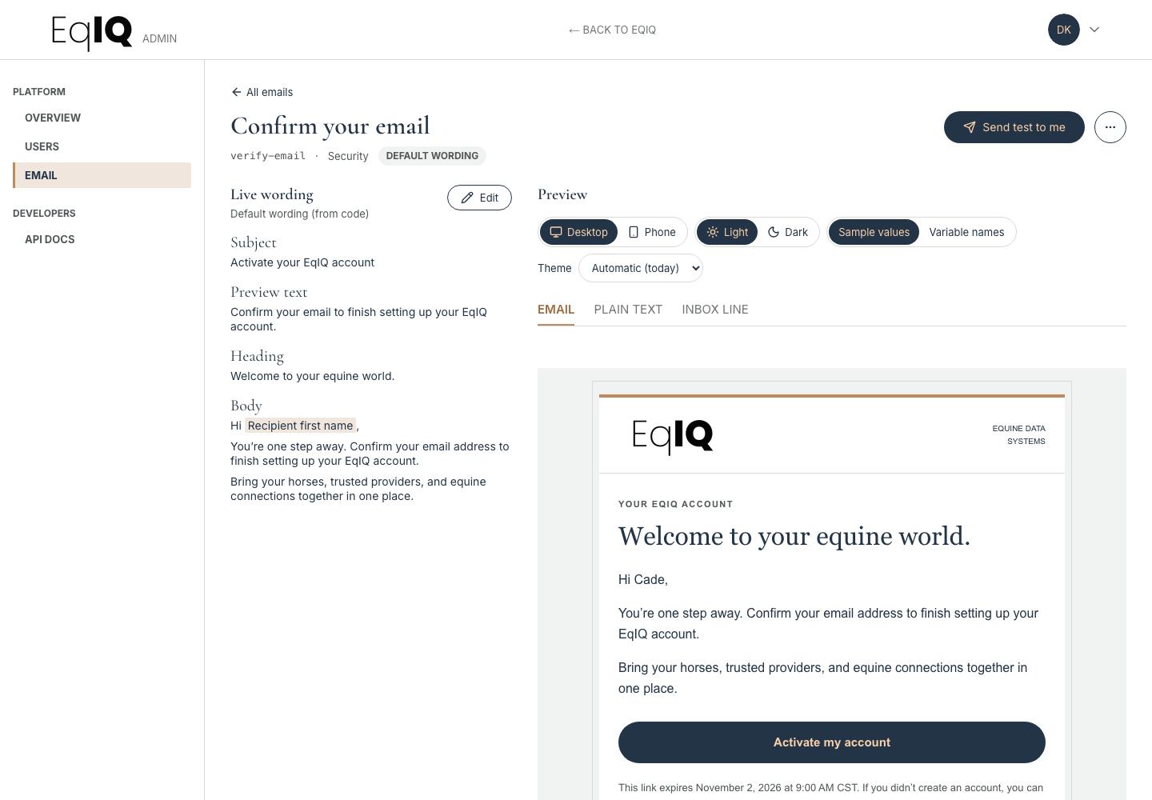Click the DEFAULT WORDING badge

432,156
